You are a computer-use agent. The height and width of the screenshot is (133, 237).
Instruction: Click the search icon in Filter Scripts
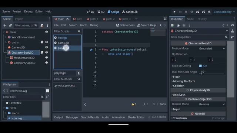79,31
